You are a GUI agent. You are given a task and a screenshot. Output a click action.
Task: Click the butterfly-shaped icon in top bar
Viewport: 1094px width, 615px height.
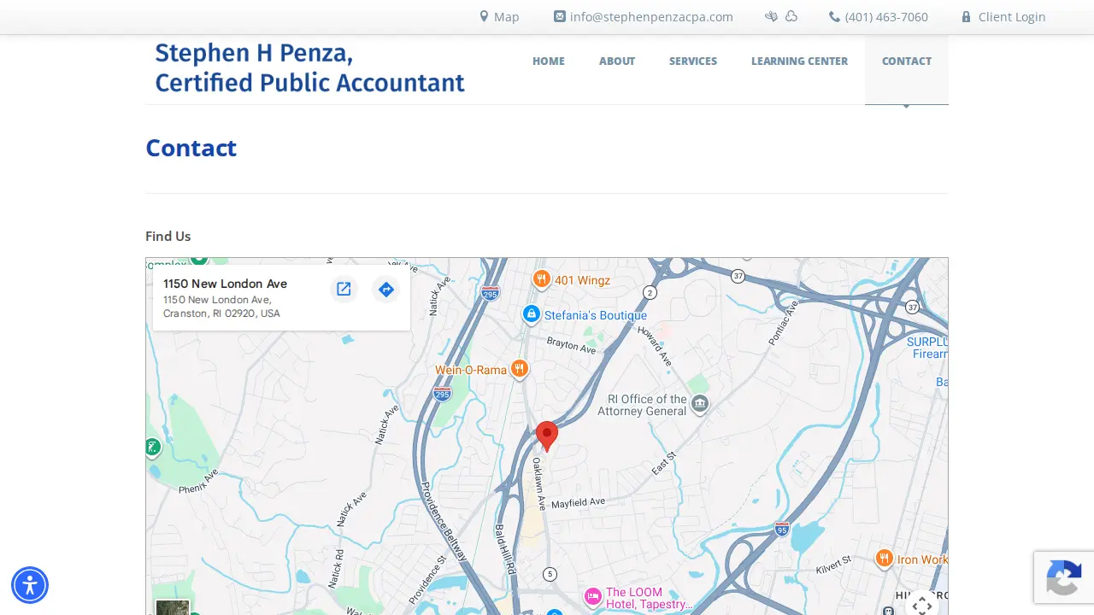(771, 16)
